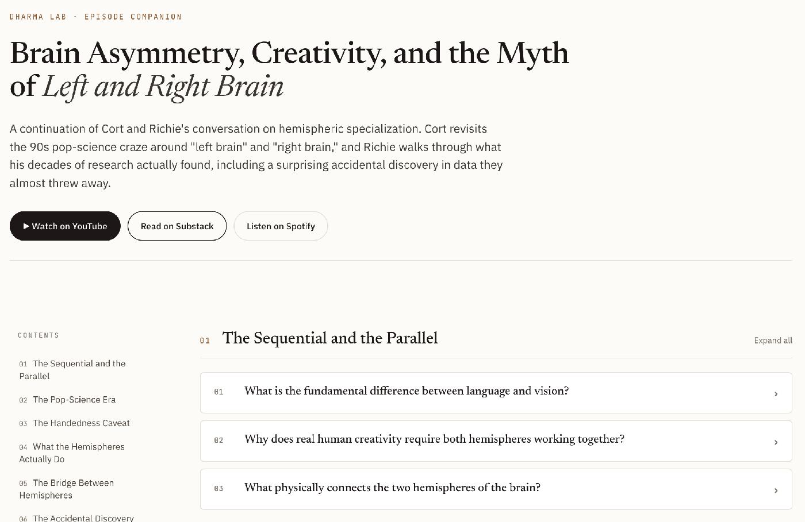The image size is (805, 522).
Task: Select What the Hemispheres Actually Do entry
Action: (72, 453)
